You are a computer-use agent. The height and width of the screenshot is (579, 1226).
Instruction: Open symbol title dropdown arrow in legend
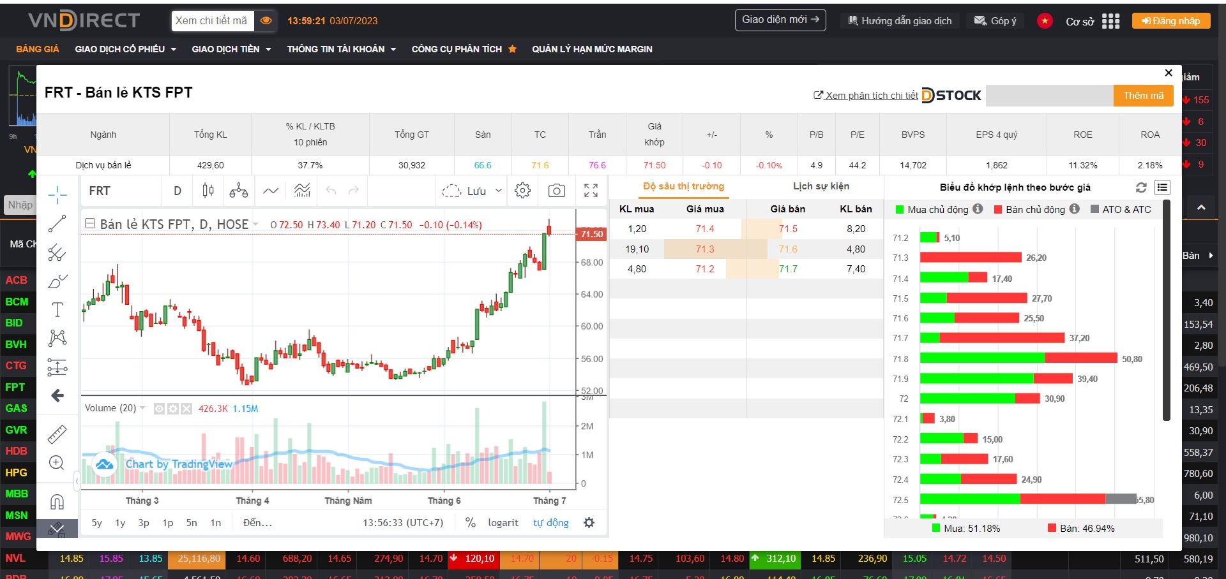[x=255, y=224]
